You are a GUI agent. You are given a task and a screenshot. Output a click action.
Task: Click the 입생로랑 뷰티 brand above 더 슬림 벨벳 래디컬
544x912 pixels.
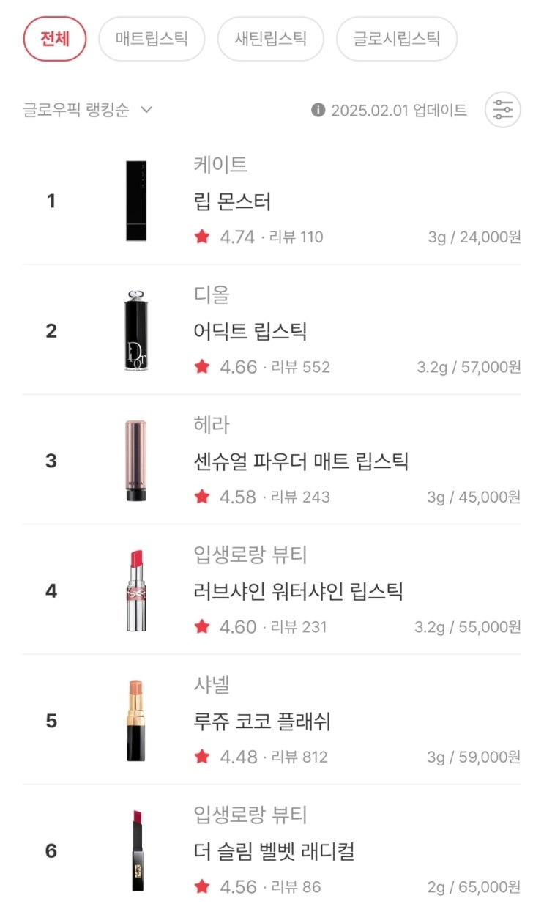point(250,815)
